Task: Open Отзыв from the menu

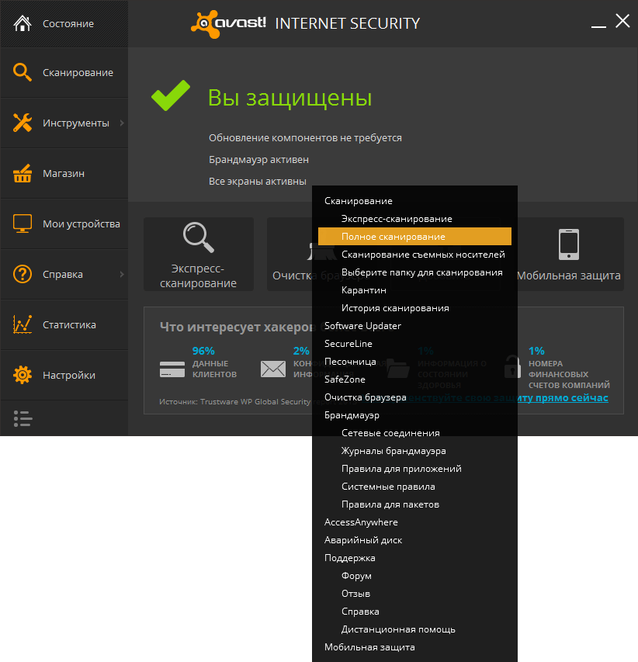Action: click(414, 594)
